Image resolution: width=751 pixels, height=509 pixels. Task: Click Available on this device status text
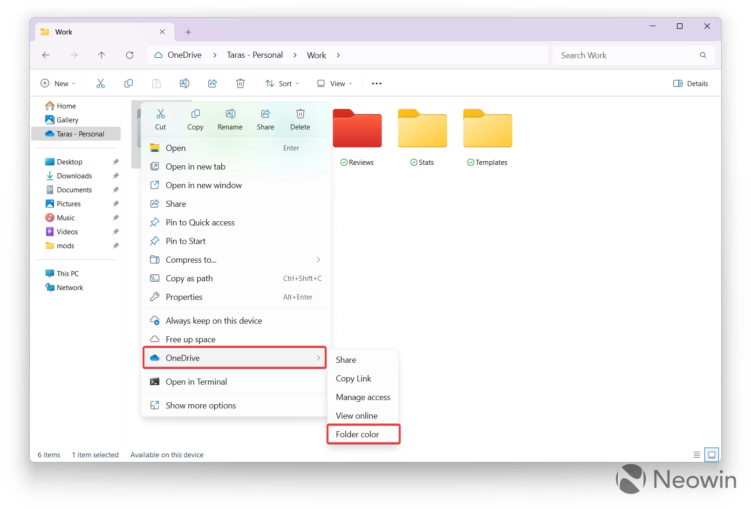point(167,455)
